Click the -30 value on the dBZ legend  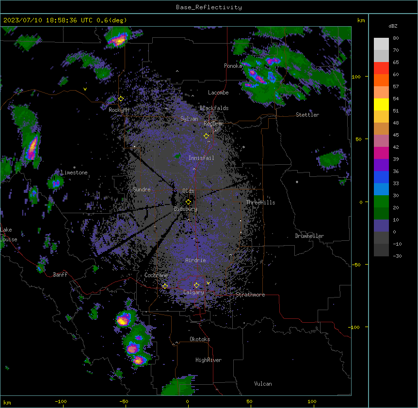pos(397,256)
